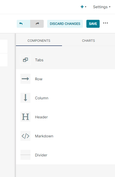Choose the Markdown label
Image resolution: width=115 pixels, height=177 pixels.
click(44, 136)
